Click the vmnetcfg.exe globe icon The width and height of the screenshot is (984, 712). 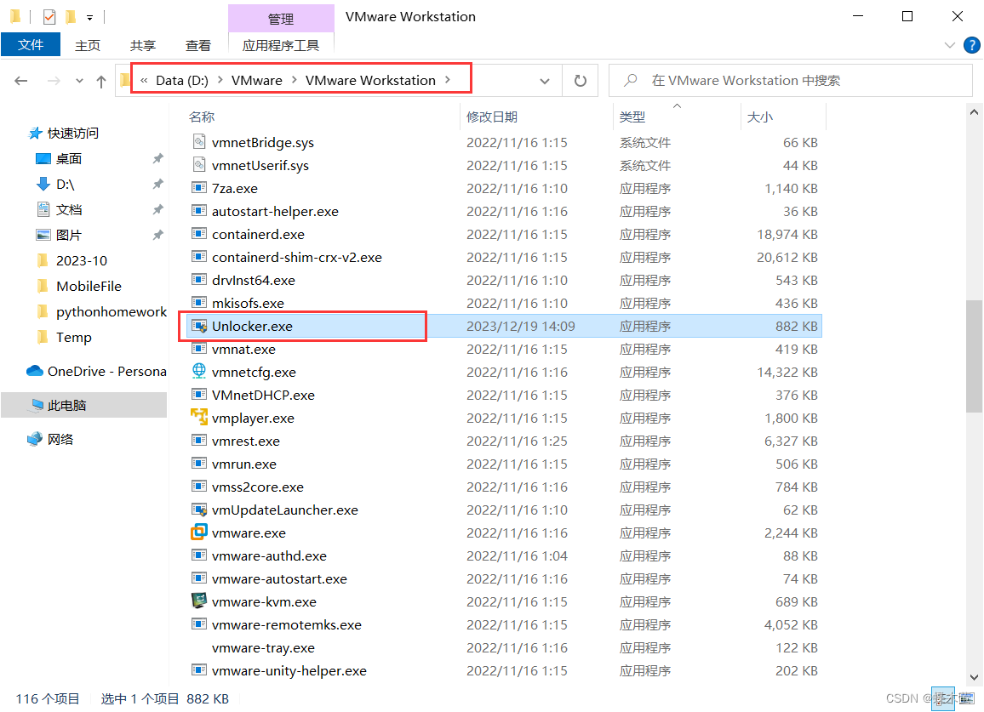click(x=199, y=372)
